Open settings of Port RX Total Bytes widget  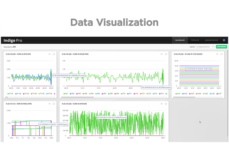(50, 104)
